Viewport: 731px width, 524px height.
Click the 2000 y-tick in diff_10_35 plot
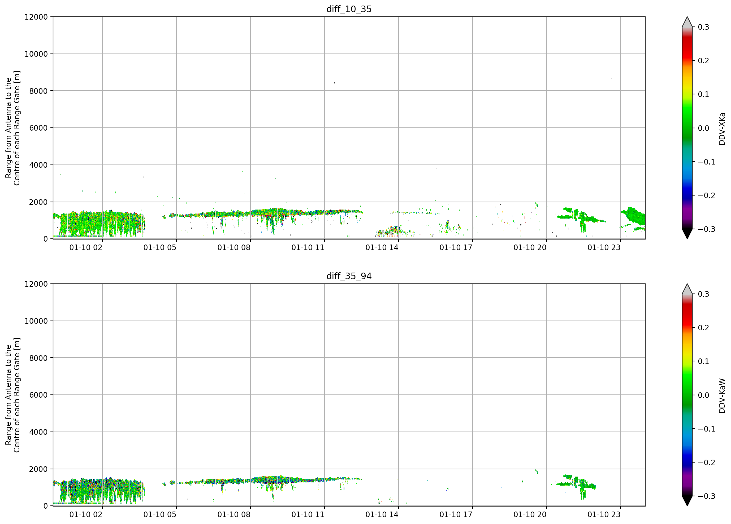point(38,202)
